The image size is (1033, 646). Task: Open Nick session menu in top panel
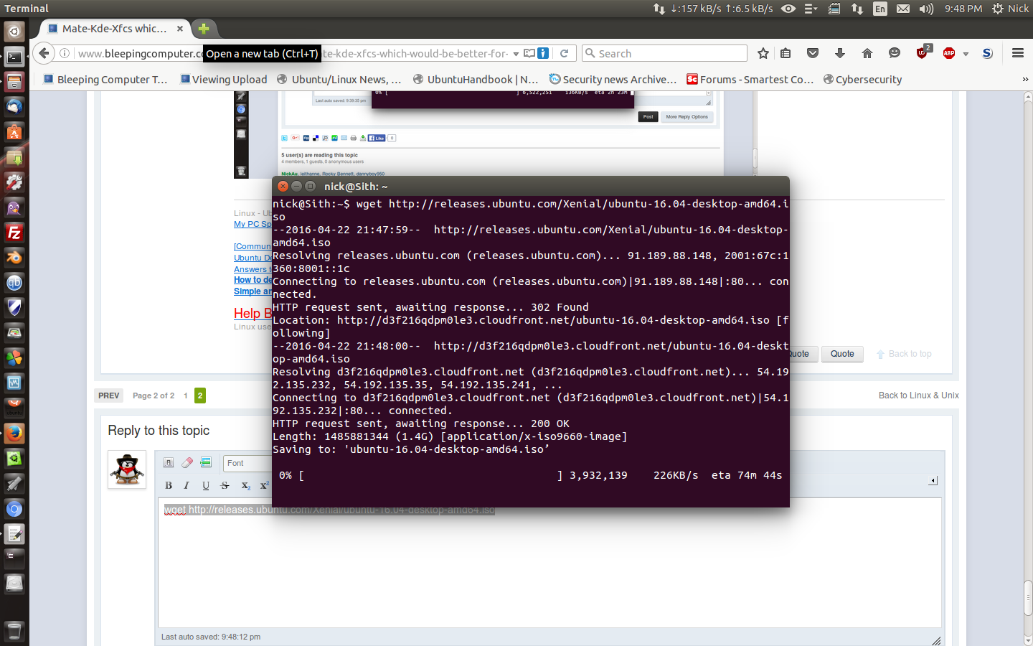coord(1011,9)
